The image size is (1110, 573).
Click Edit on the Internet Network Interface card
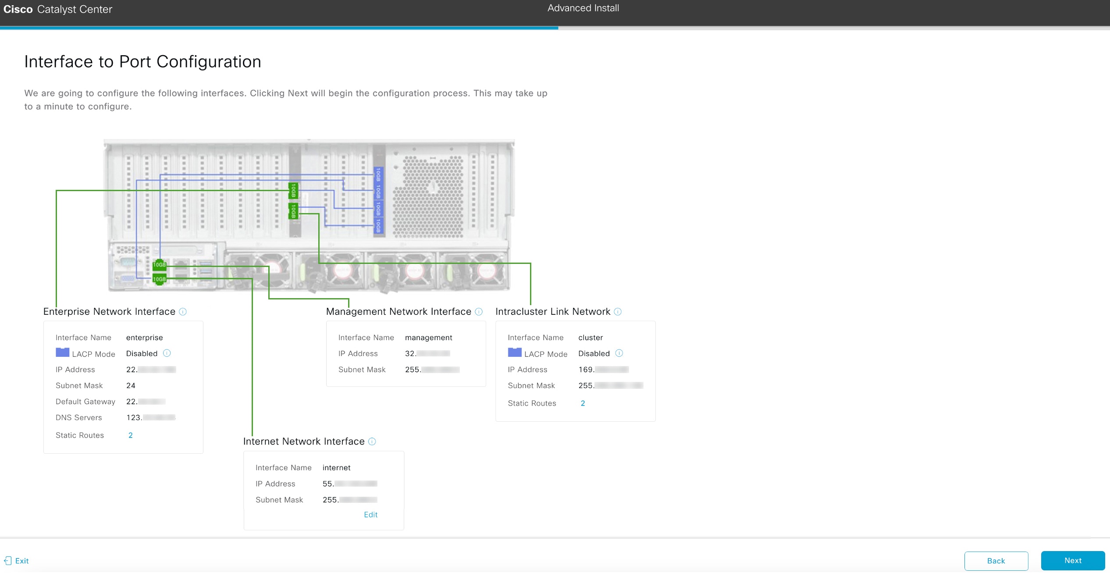click(370, 514)
